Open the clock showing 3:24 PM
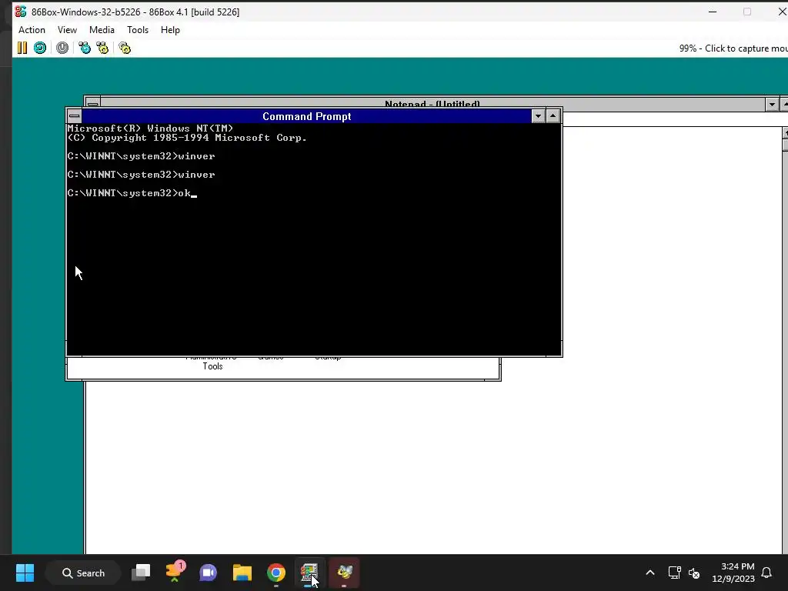Screen dimensions: 788x591 [733, 573]
